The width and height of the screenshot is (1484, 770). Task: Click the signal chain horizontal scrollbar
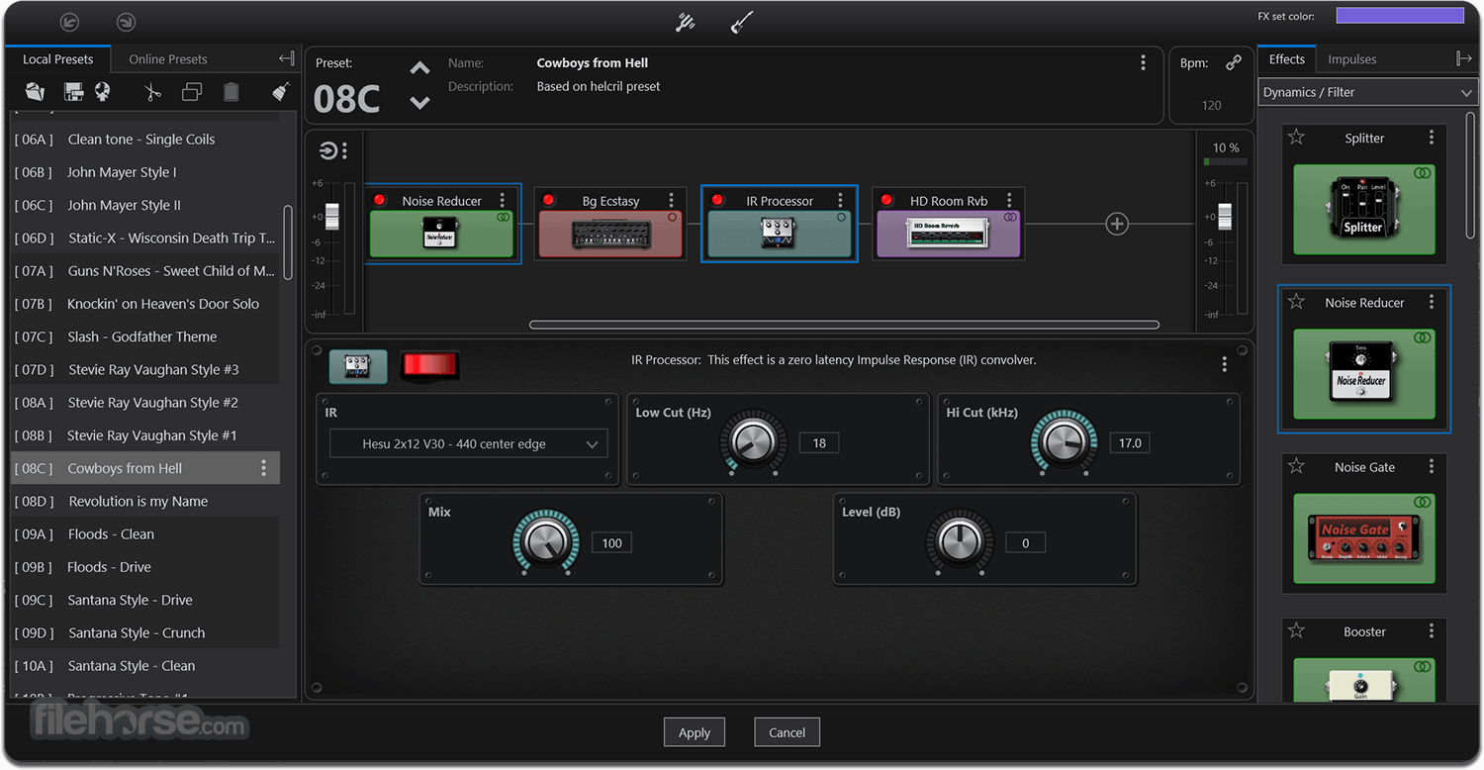point(845,325)
